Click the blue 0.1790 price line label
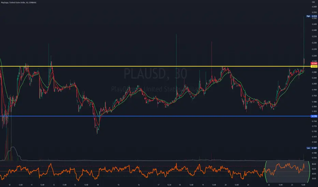 click(314, 116)
